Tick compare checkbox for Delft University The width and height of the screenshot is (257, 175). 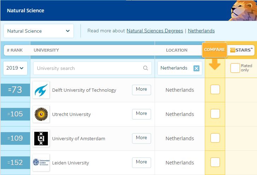pyautogui.click(x=215, y=89)
